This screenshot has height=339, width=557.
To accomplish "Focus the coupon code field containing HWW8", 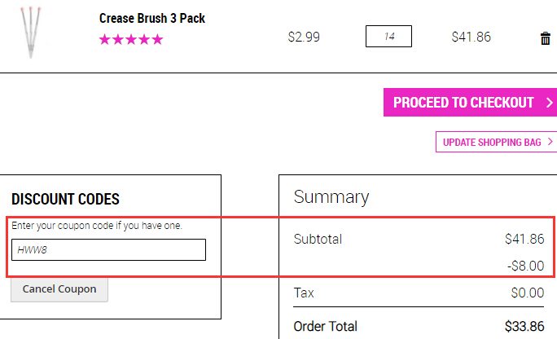I will click(108, 250).
